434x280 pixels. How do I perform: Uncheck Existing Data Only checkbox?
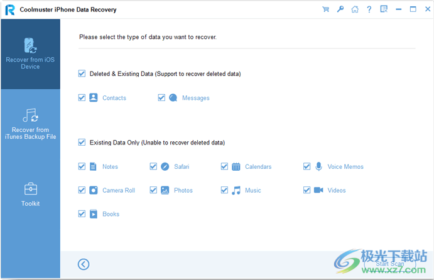(82, 143)
